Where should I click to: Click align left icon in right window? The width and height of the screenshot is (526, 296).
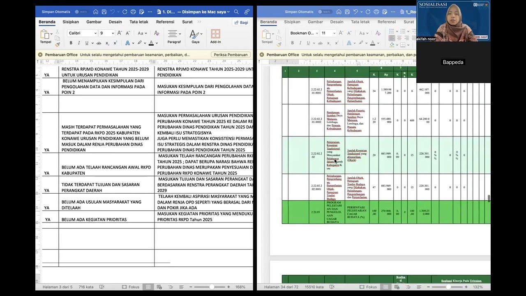tap(391, 38)
